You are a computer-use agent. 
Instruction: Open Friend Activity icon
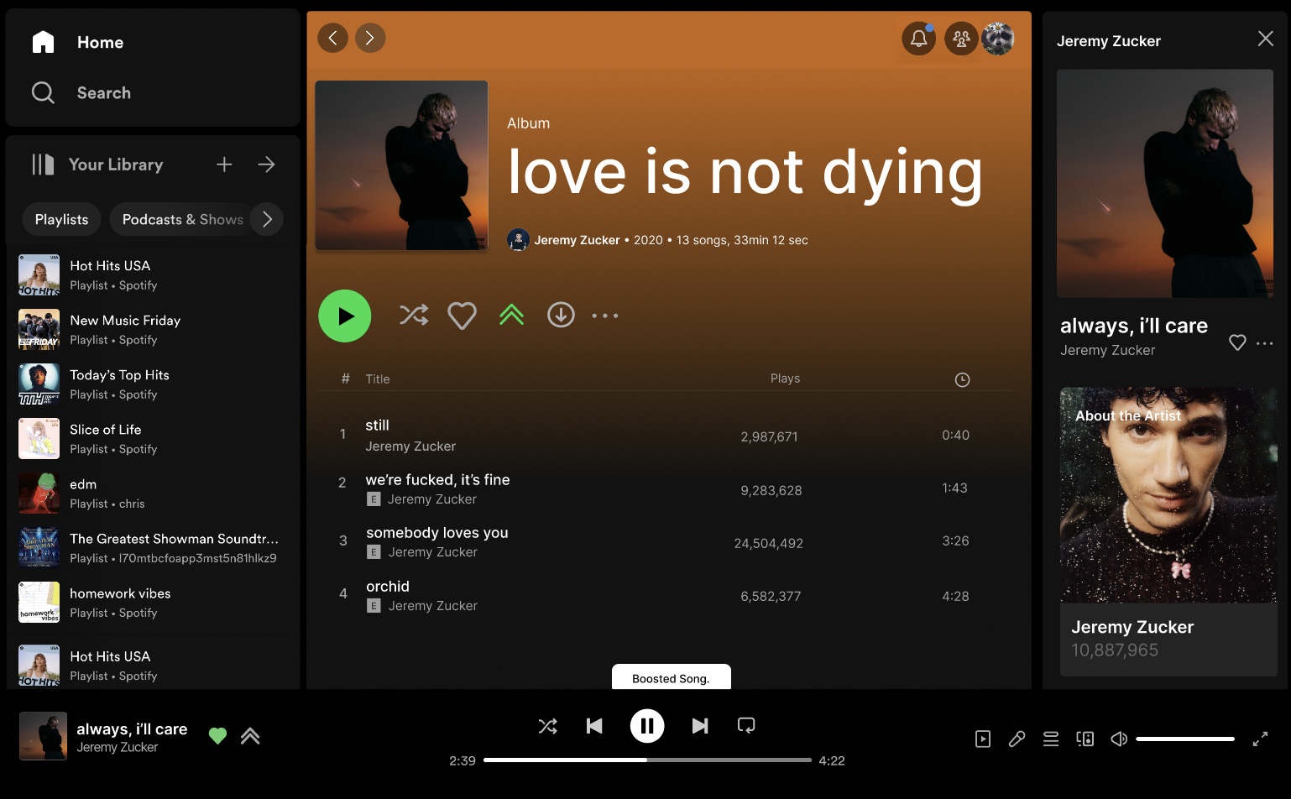coord(961,38)
